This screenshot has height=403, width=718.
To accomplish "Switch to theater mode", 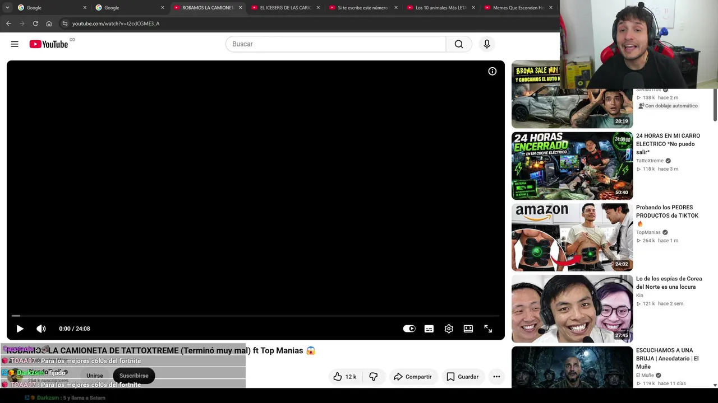I will click(x=468, y=329).
